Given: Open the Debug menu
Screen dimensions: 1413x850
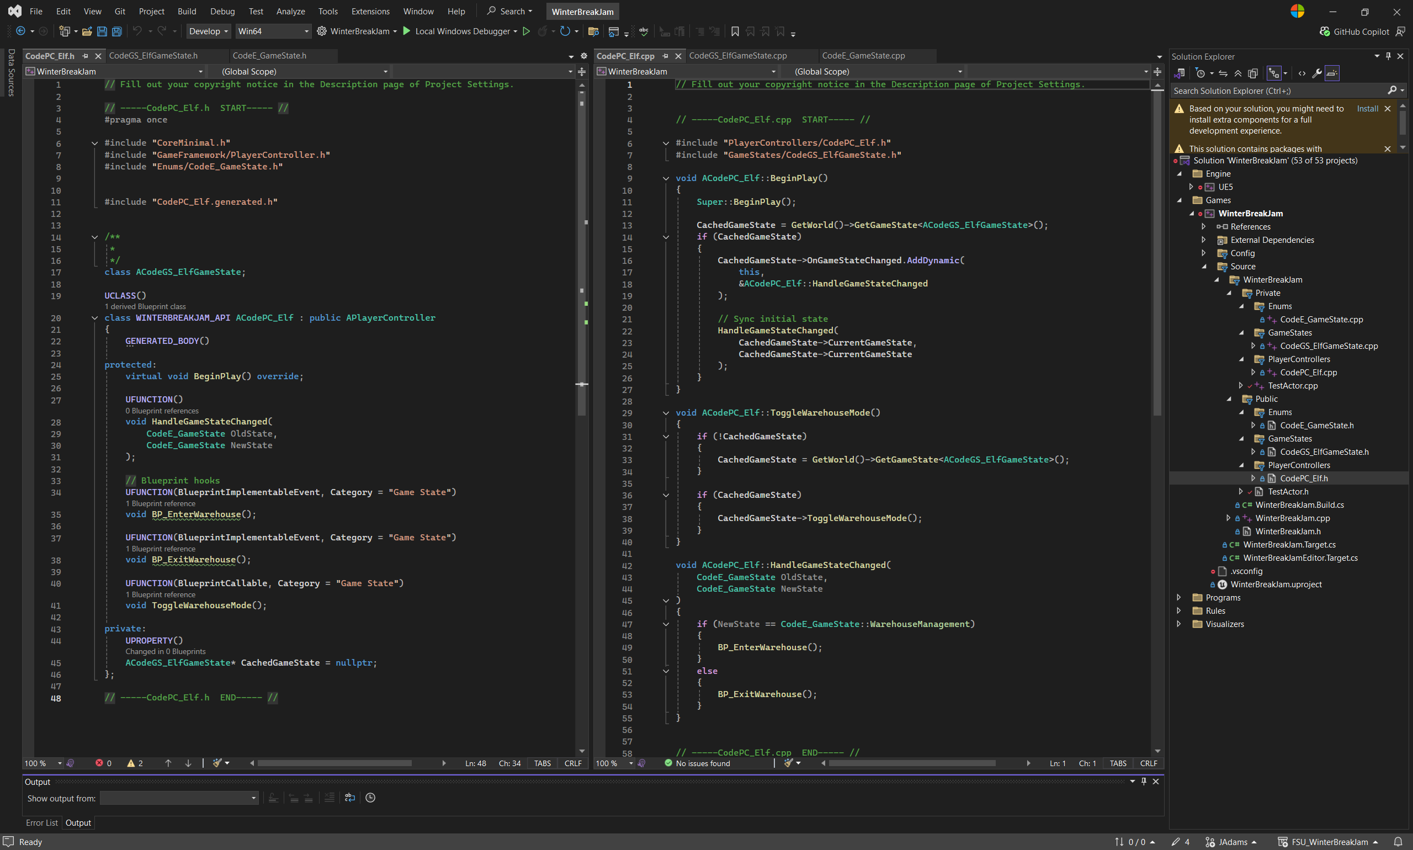Looking at the screenshot, I should [222, 12].
